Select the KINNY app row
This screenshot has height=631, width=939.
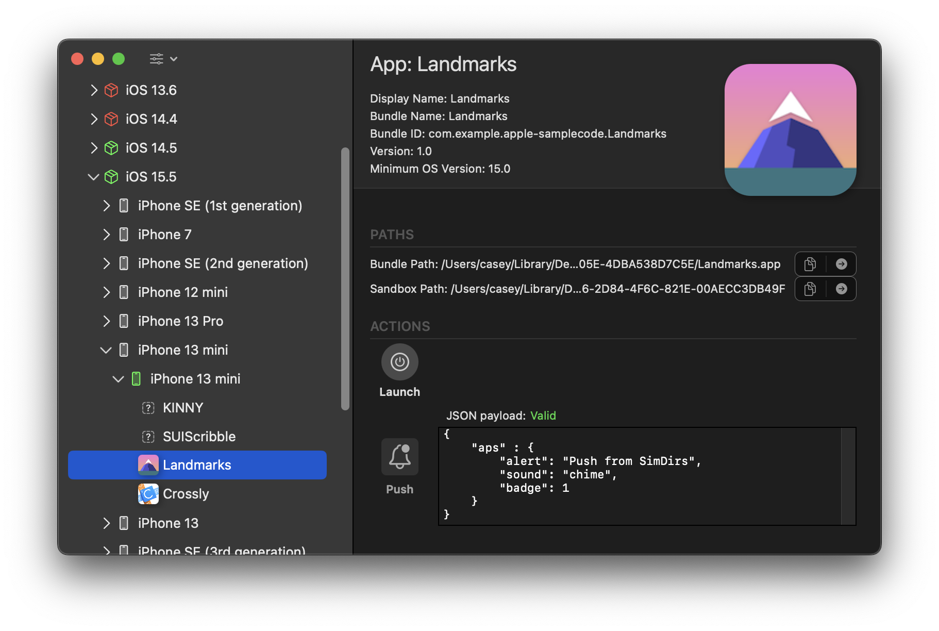197,408
